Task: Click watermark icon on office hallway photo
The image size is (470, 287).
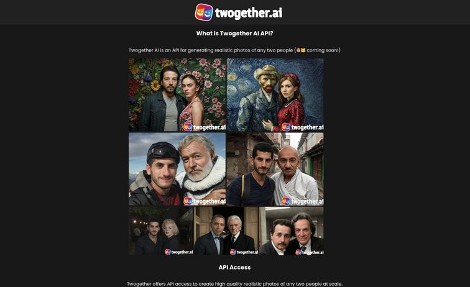Action: click(x=298, y=252)
